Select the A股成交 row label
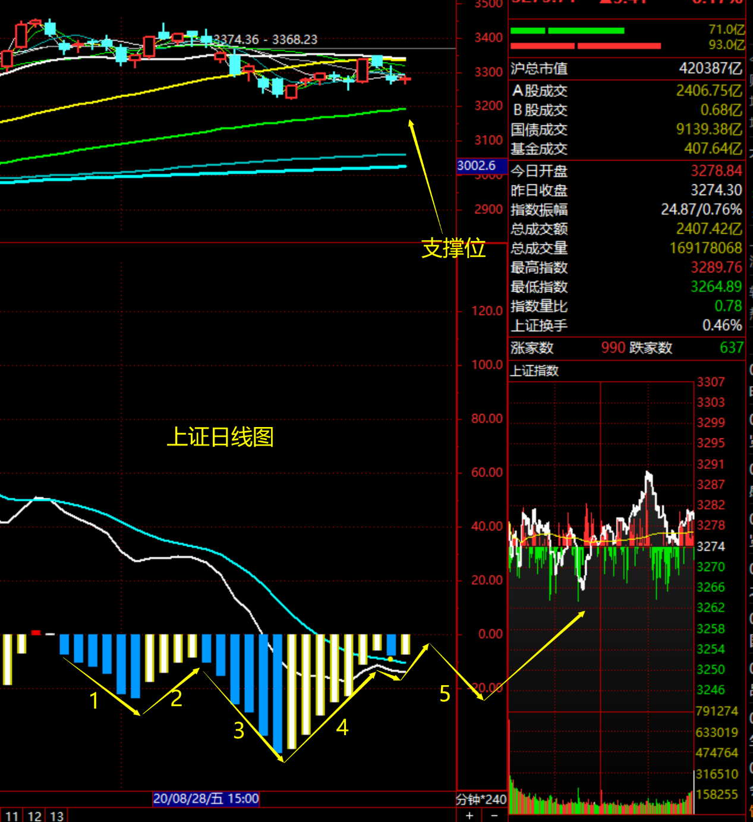Image resolution: width=753 pixels, height=822 pixels. (x=540, y=91)
